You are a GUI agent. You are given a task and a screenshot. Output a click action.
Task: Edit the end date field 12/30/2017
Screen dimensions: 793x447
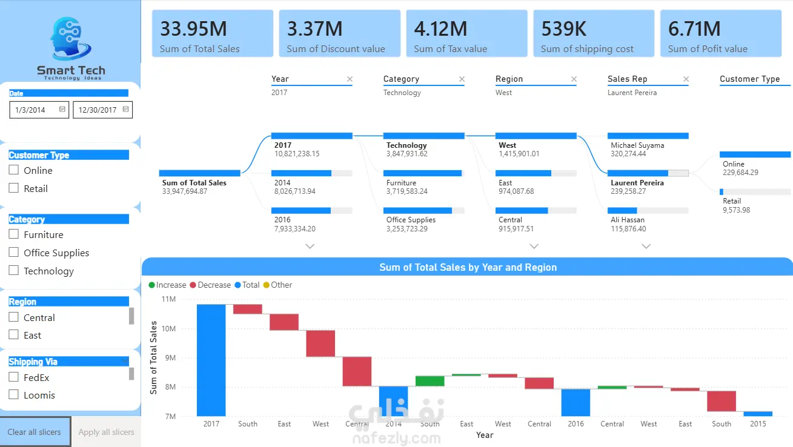click(x=103, y=110)
